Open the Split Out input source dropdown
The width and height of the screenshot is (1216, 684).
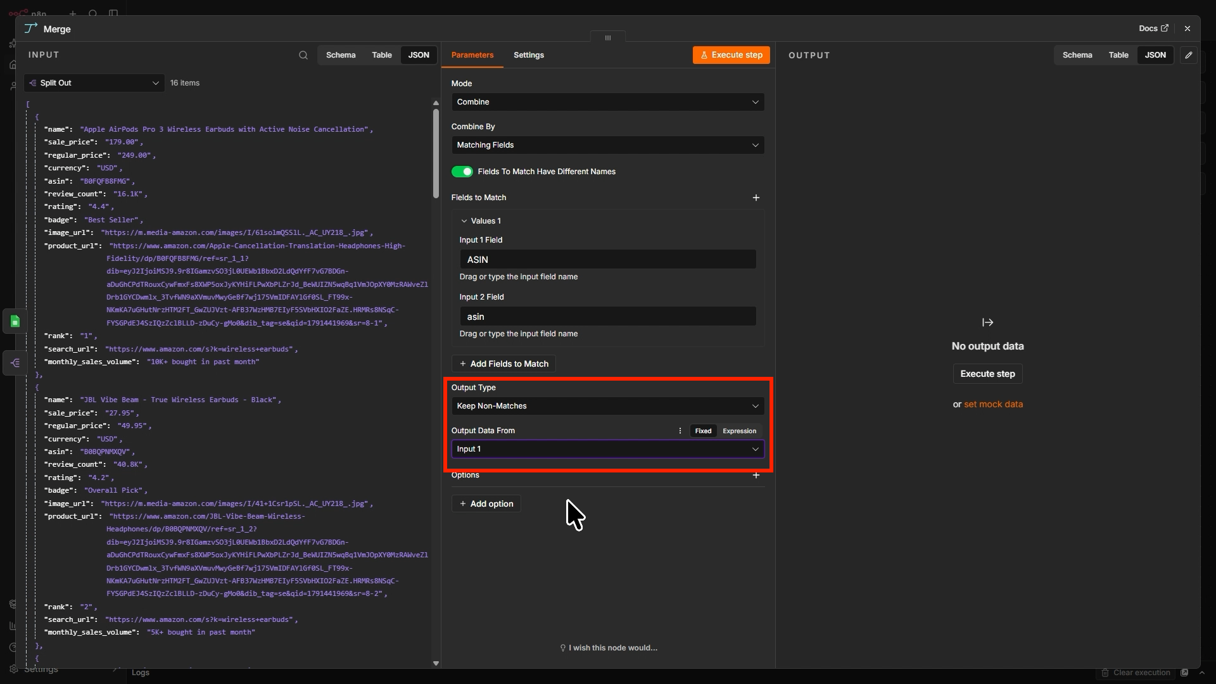(x=94, y=83)
